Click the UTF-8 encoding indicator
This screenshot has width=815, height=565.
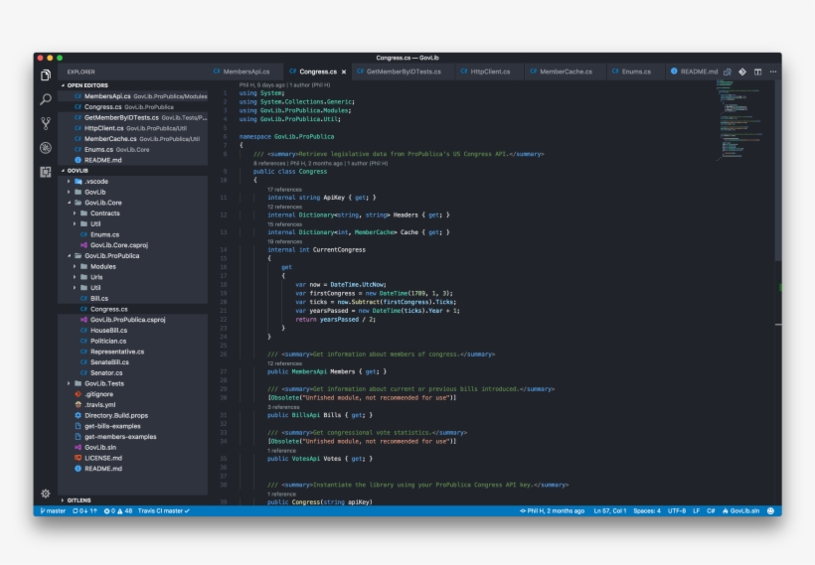(677, 511)
